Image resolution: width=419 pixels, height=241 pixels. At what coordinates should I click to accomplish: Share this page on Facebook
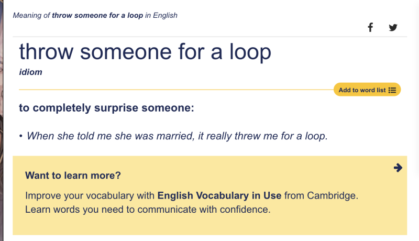click(x=370, y=27)
